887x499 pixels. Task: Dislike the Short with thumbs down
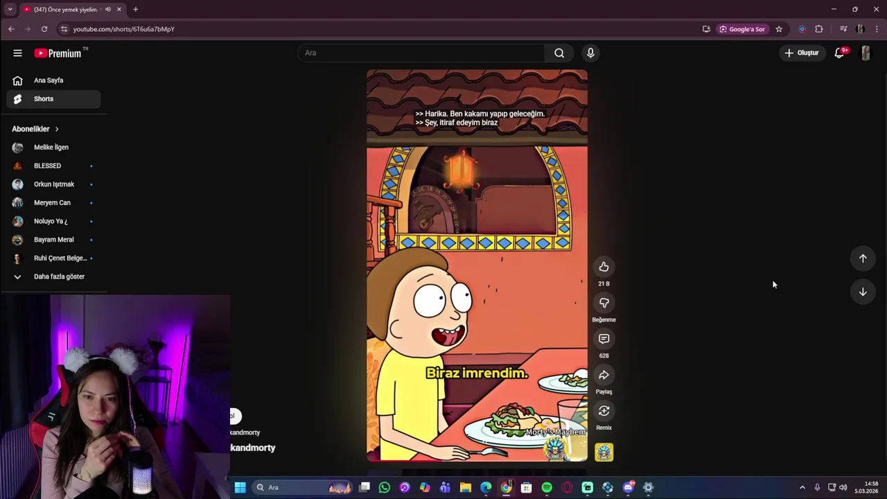(x=604, y=303)
